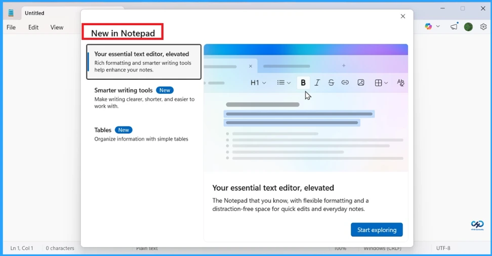Select the Tables feature item
The height and width of the screenshot is (256, 492).
click(x=144, y=134)
